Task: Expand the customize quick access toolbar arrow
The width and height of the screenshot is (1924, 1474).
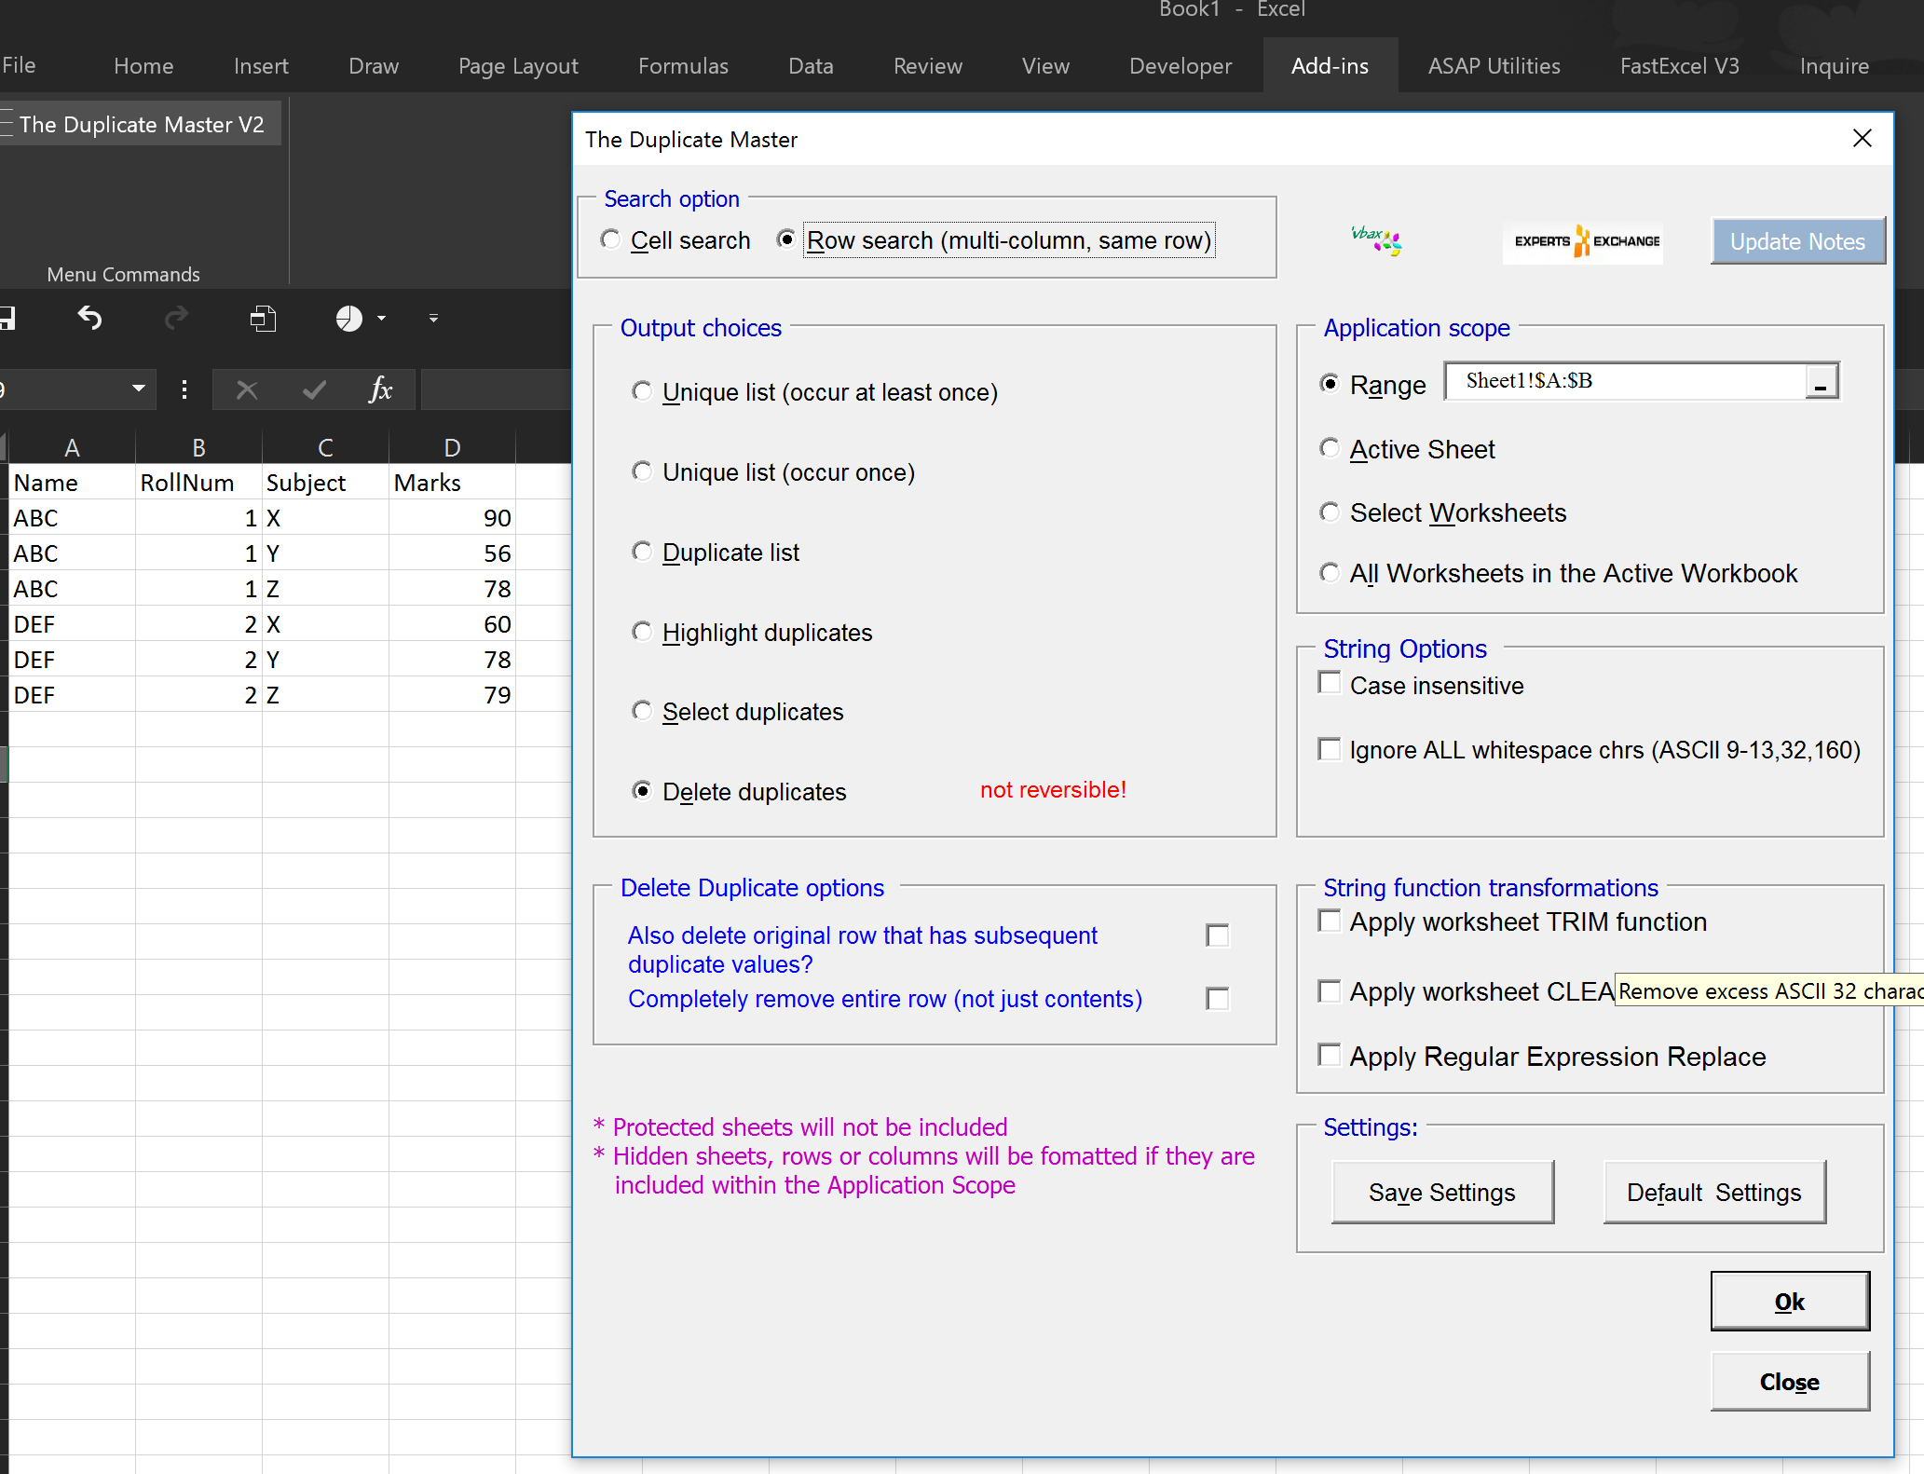Action: coord(433,319)
